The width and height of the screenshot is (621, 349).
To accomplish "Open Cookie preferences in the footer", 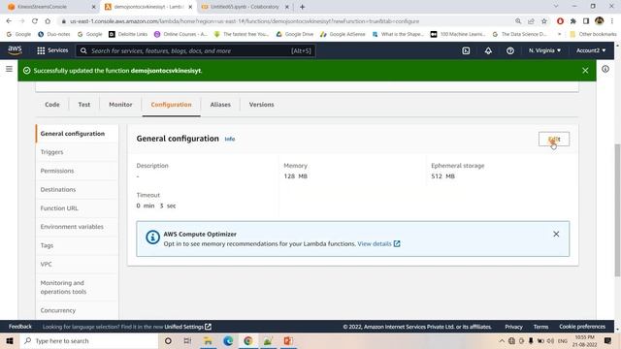I will point(582,327).
